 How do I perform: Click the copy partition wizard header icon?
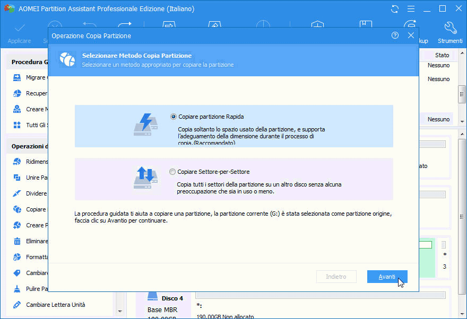(x=67, y=59)
